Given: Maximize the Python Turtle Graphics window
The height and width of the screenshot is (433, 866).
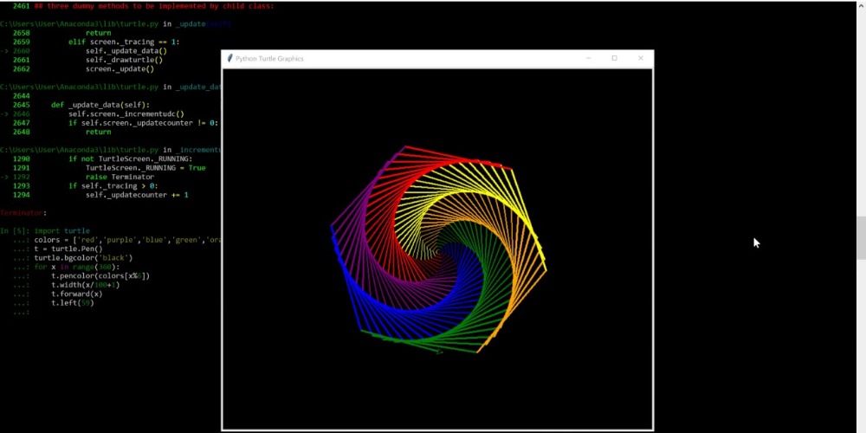Looking at the screenshot, I should pos(615,58).
